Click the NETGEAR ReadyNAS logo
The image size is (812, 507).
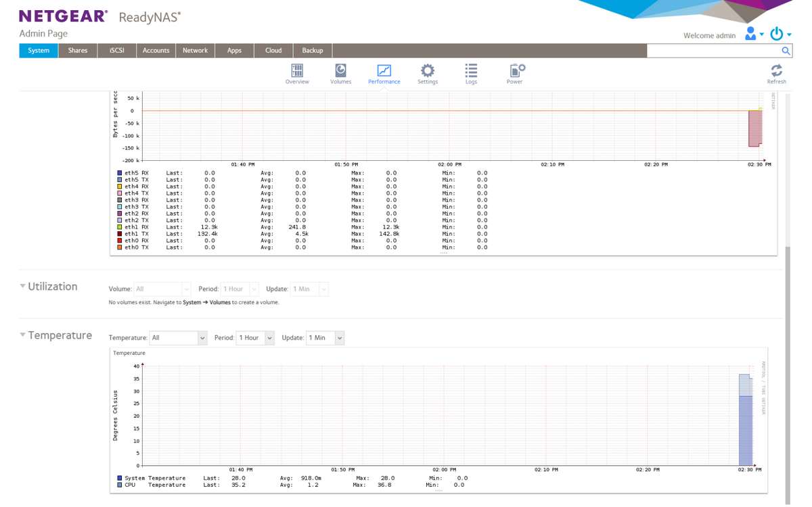tap(100, 16)
